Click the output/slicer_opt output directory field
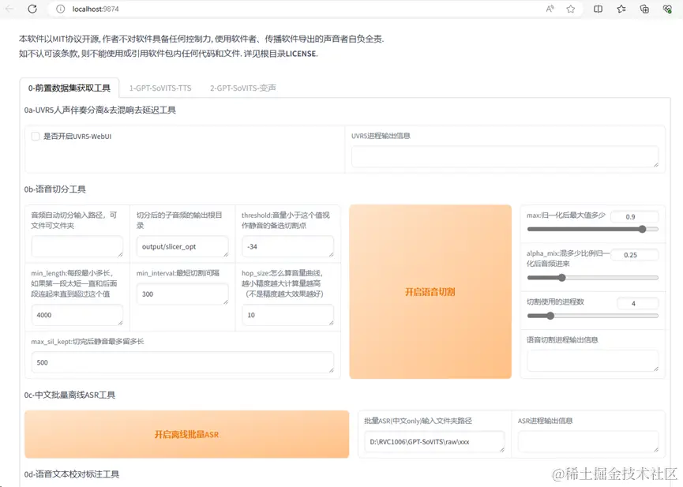The image size is (683, 487). coord(182,246)
